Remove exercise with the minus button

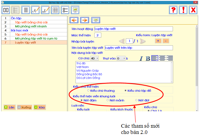point(166,41)
